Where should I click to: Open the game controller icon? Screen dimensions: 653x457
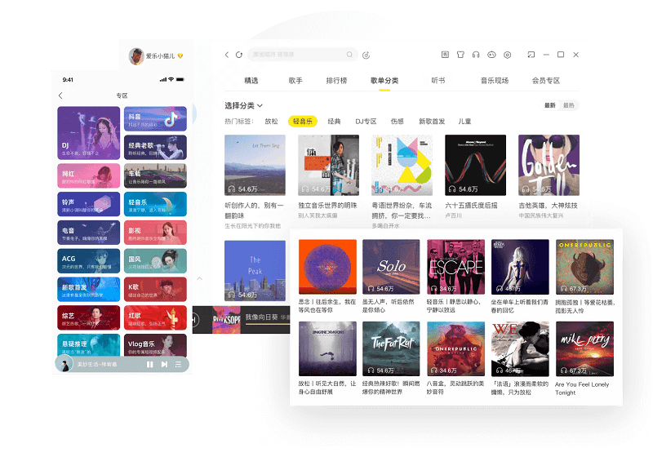point(492,55)
